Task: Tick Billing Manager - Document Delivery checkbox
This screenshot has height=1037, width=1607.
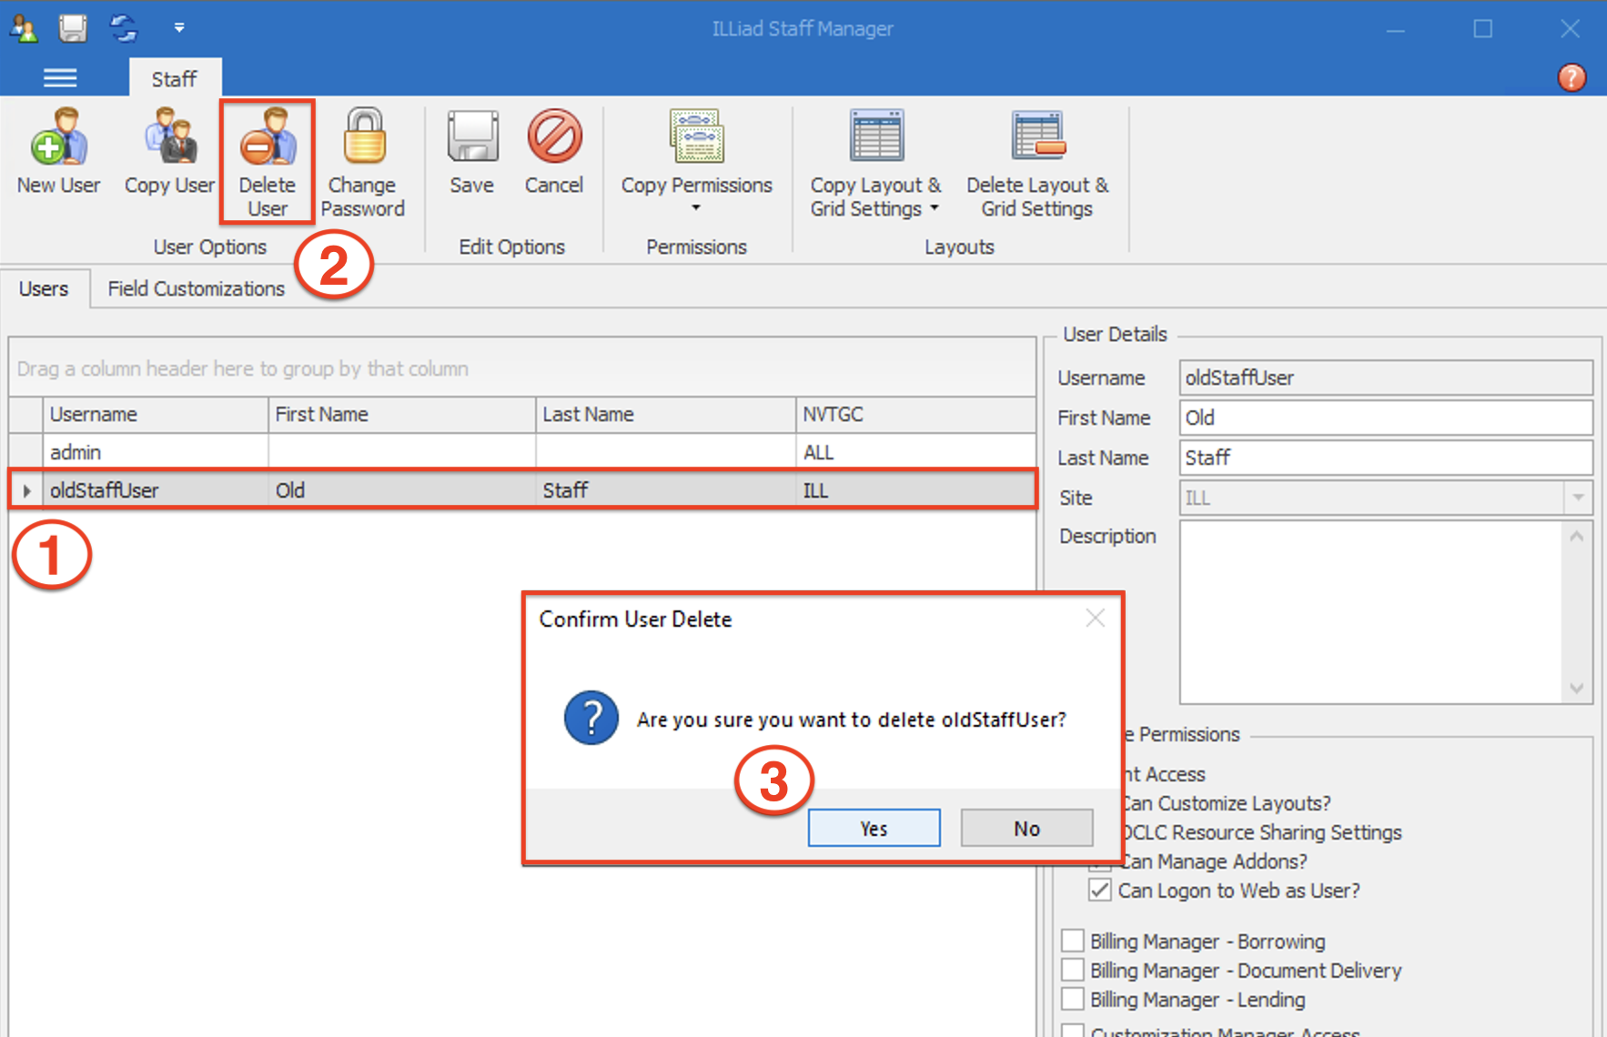Action: coord(1074,970)
